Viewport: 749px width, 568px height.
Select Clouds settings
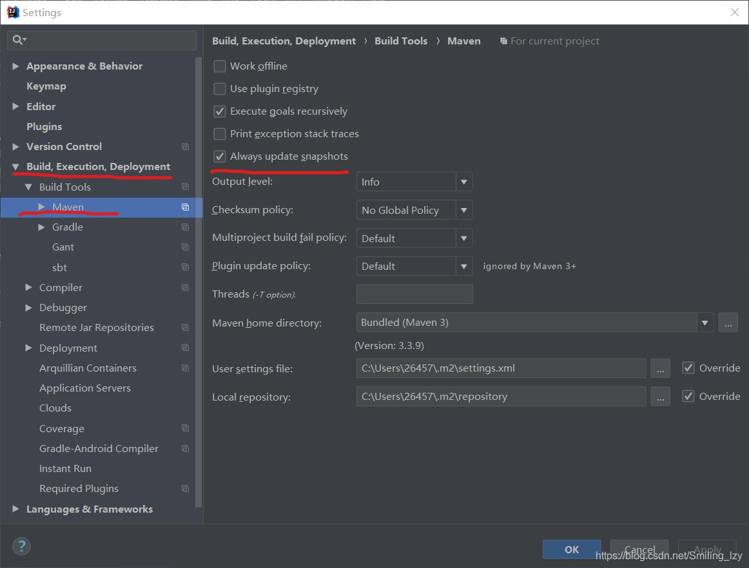coord(55,408)
